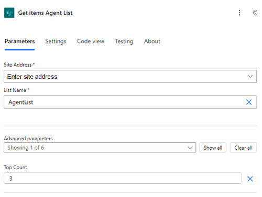Viewport: 262px width, 197px height.
Task: Open the Advanced parameters Showing 1 of 6 dropdown
Action: (x=100, y=148)
